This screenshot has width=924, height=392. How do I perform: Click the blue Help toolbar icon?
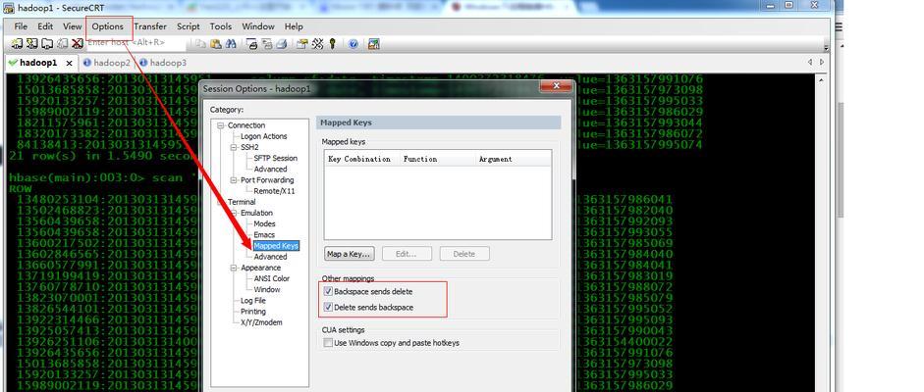(x=353, y=43)
